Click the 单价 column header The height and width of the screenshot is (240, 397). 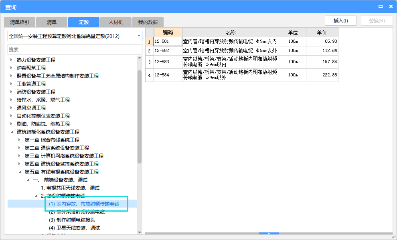point(322,32)
